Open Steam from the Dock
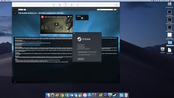This screenshot has height=98, width=174. pyautogui.click(x=115, y=95)
